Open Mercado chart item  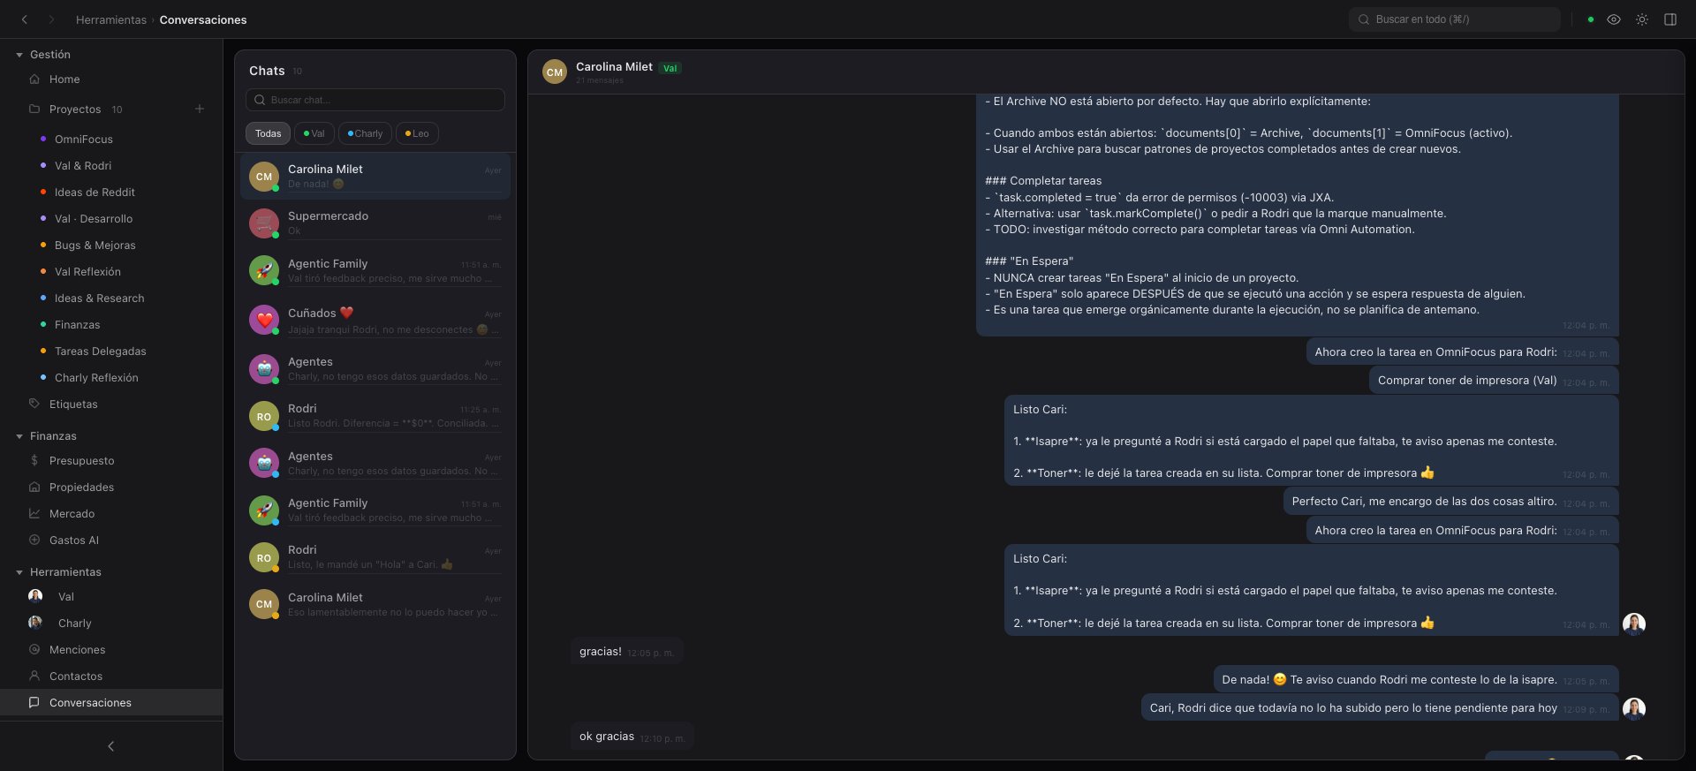(72, 514)
